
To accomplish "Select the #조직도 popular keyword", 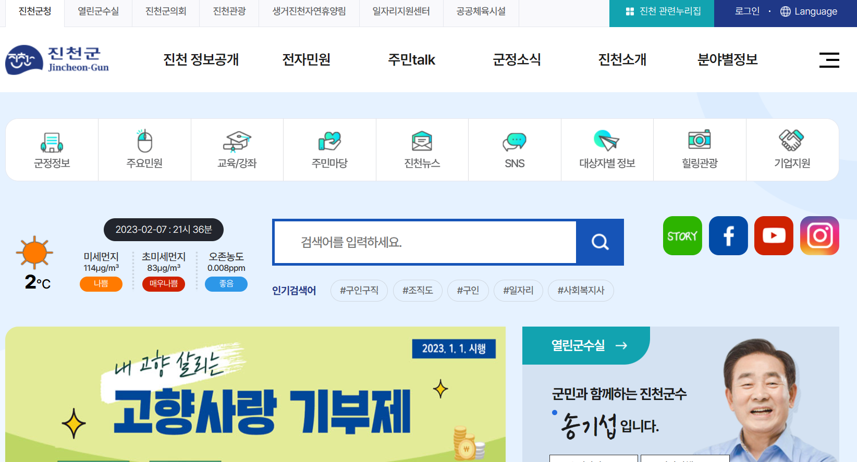I will tap(418, 291).
